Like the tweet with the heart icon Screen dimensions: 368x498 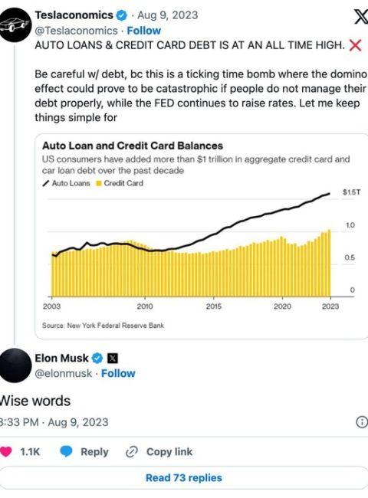tap(6, 451)
